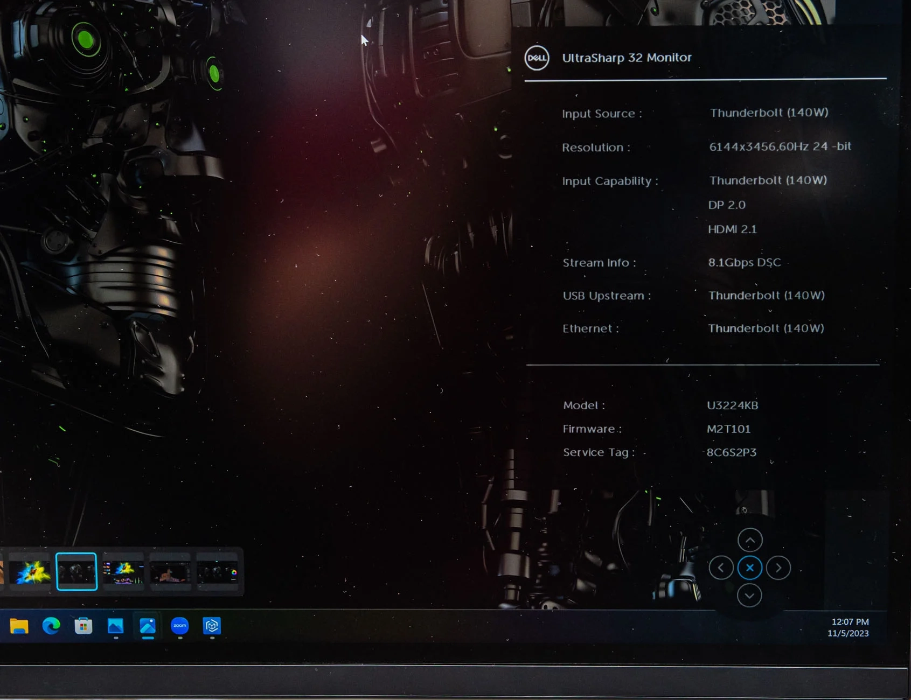Click the Input Source value 'Thunderbolt (140W)'
Screen dimensions: 911x700
pyautogui.click(x=769, y=113)
